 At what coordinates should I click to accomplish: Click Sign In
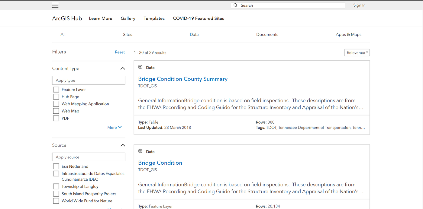point(359,5)
